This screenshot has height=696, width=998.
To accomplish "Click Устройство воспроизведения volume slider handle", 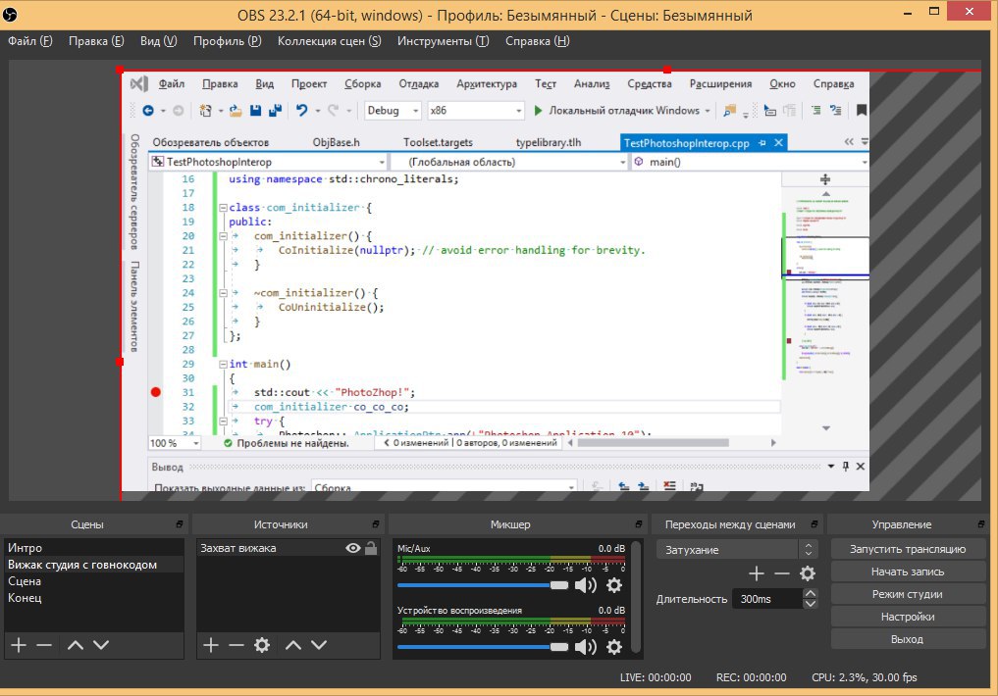I will click(x=558, y=646).
